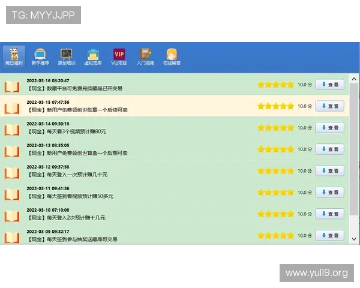Open the 虚拟宝库 treasure icon
Viewport: 360px width, 288px height.
[x=93, y=57]
